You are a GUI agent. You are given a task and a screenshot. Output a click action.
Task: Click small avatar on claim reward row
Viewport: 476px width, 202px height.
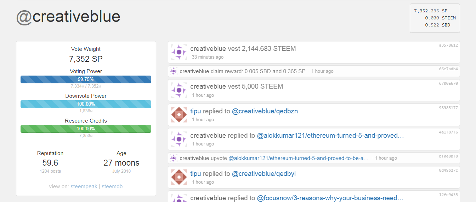click(x=174, y=71)
